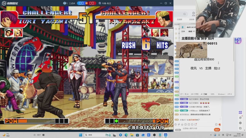Viewport: 246px width, 138px height.
Task: Open the emoji picker in chat toolbar
Action: click(176, 125)
